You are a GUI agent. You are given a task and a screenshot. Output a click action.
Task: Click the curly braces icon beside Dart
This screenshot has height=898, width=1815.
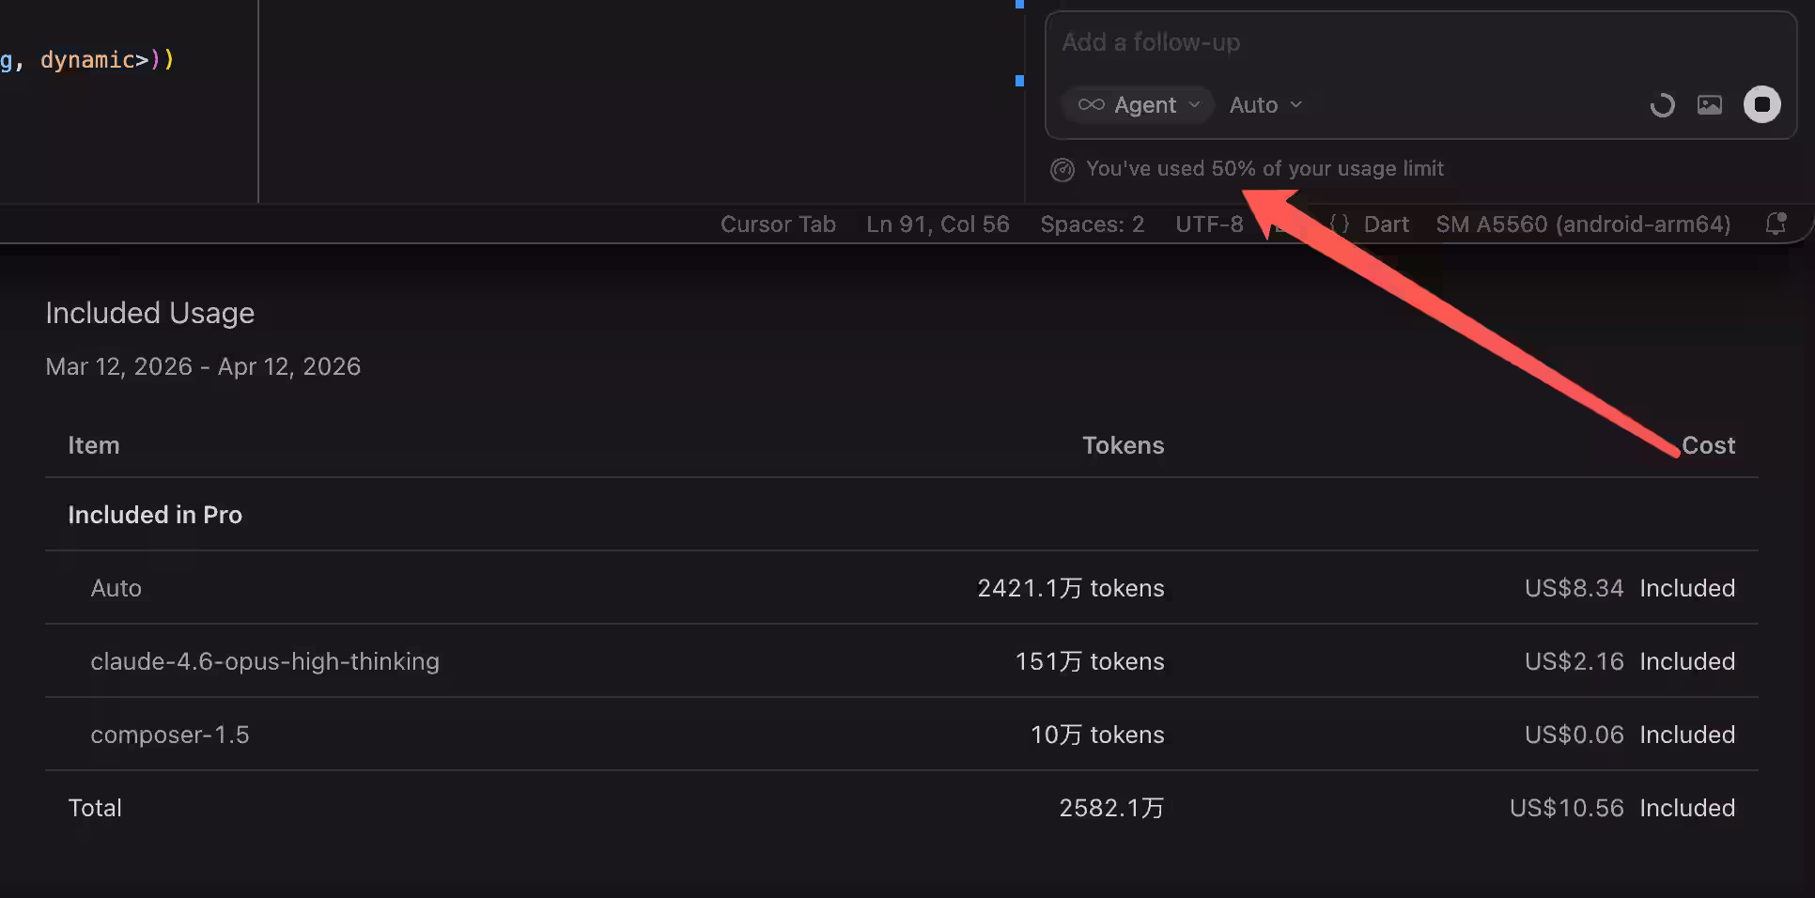[1339, 224]
